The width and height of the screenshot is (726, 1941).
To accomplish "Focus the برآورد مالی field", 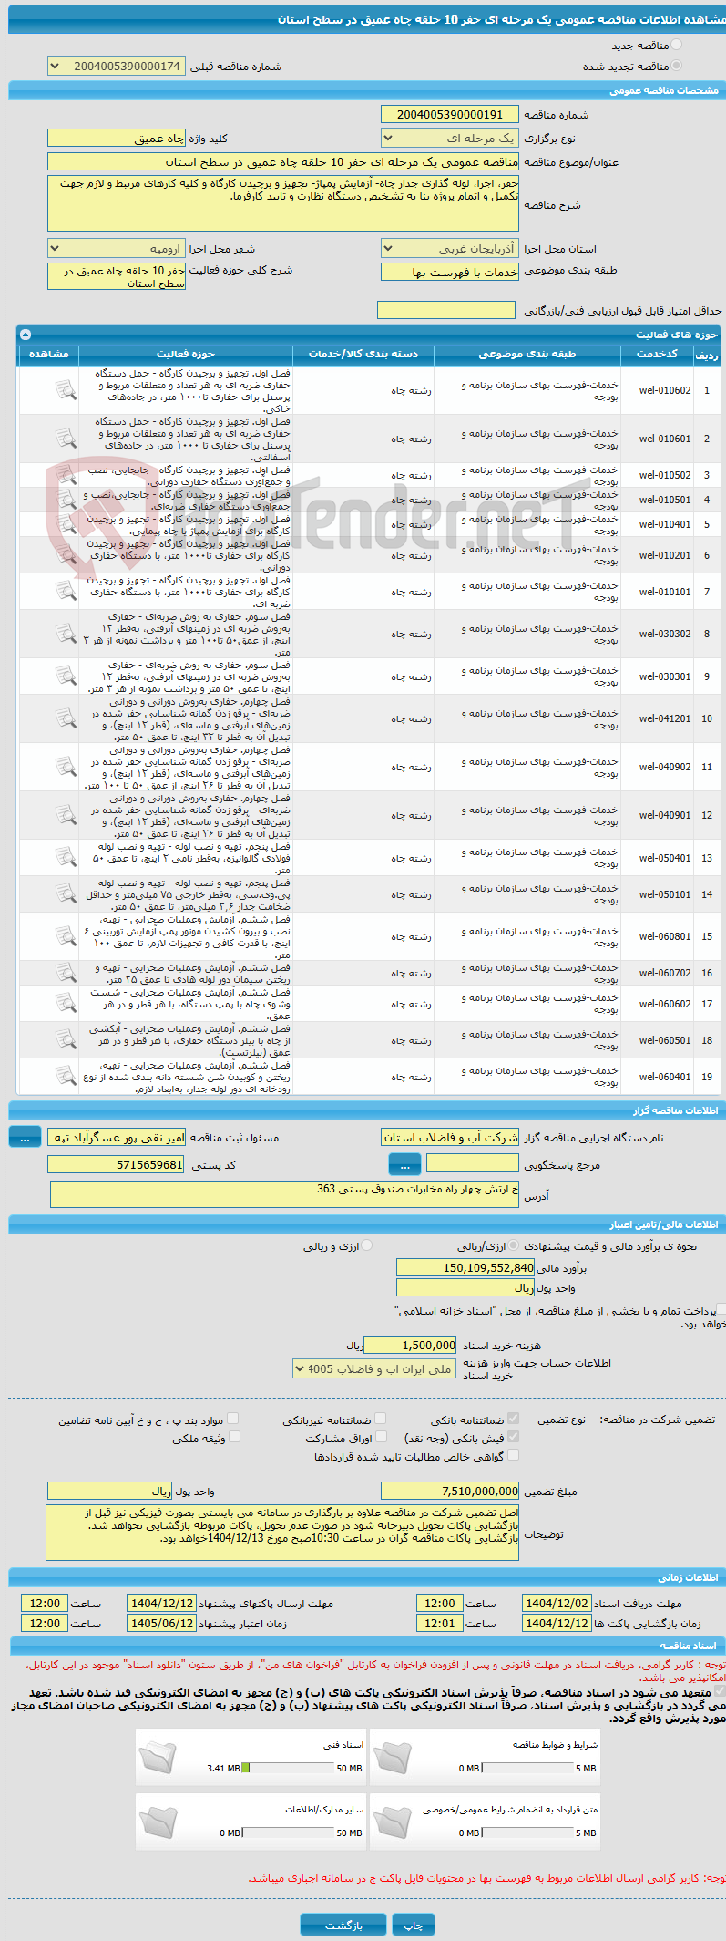I will [x=465, y=1267].
